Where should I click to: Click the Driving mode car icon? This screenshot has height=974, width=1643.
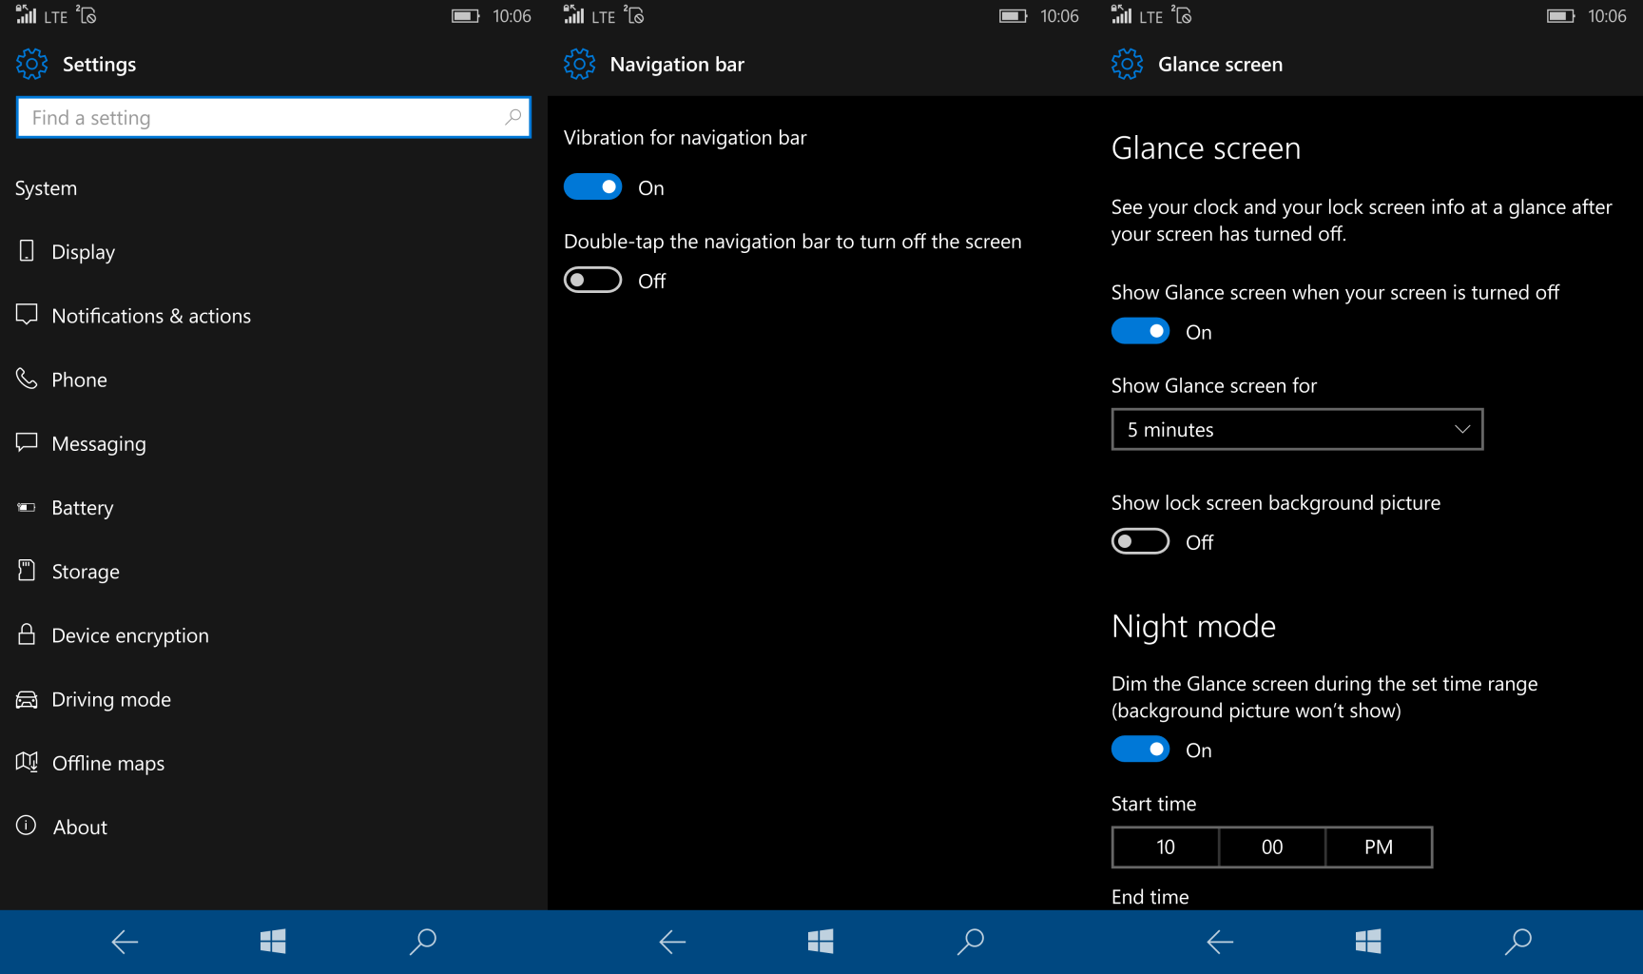(27, 699)
